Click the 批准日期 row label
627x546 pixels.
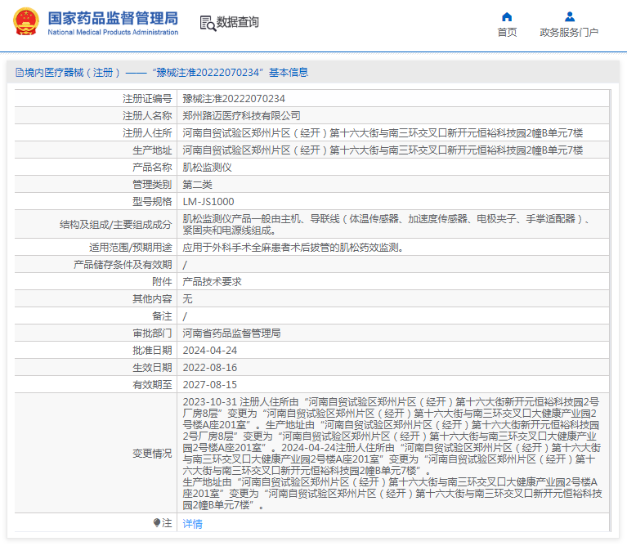pyautogui.click(x=152, y=351)
